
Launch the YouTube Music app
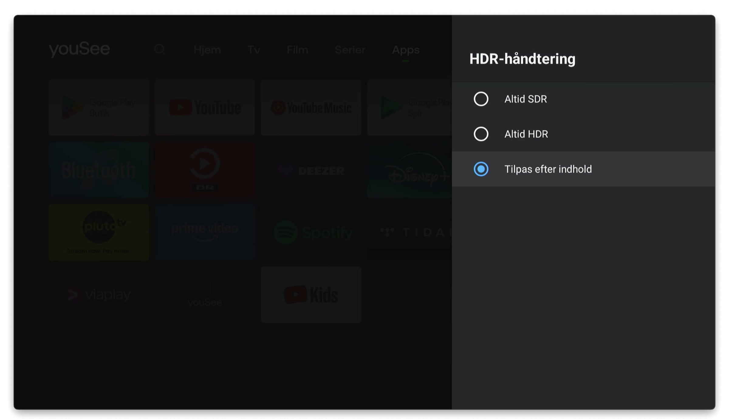311,107
